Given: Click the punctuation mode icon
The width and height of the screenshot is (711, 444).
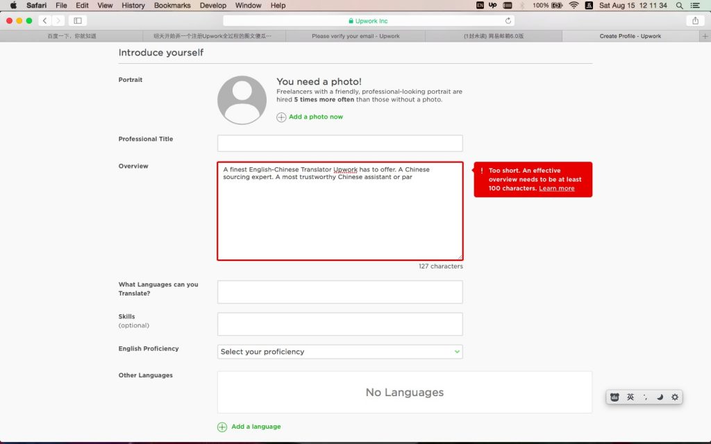Looking at the screenshot, I should click(x=645, y=397).
